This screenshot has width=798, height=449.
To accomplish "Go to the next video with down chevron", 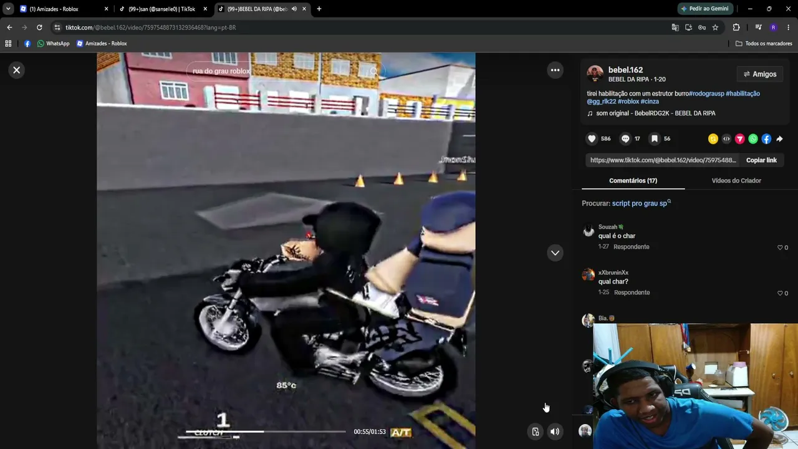I will 555,253.
